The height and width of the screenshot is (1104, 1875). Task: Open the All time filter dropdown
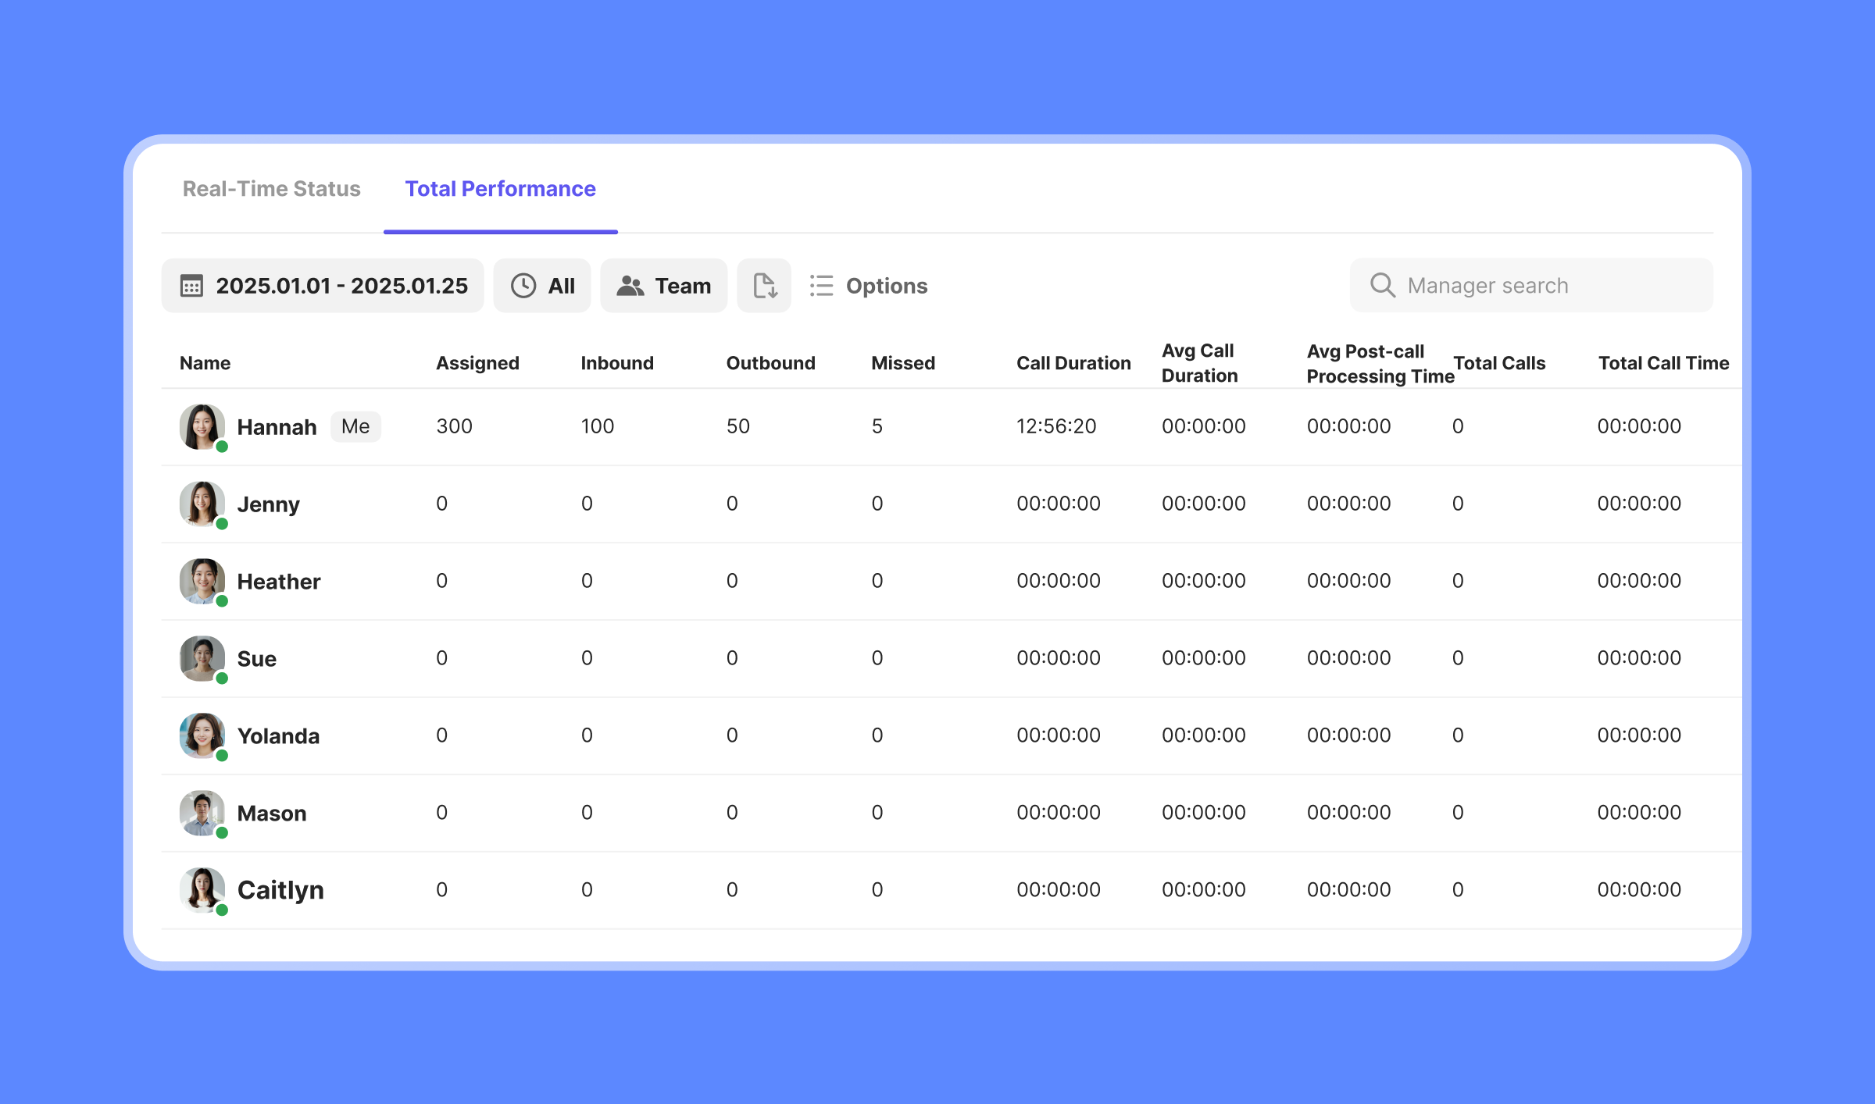(542, 286)
